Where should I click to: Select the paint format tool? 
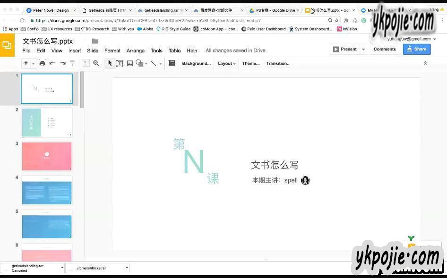click(72, 63)
